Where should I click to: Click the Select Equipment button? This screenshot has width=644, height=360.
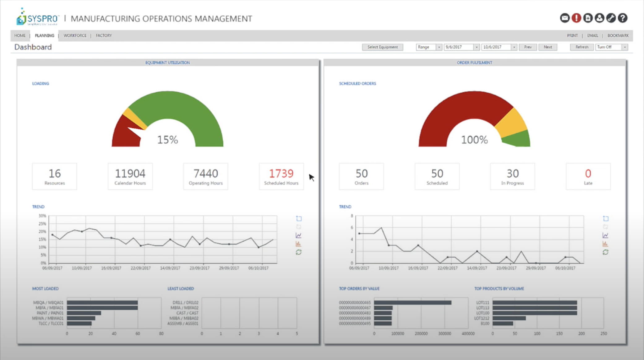383,47
